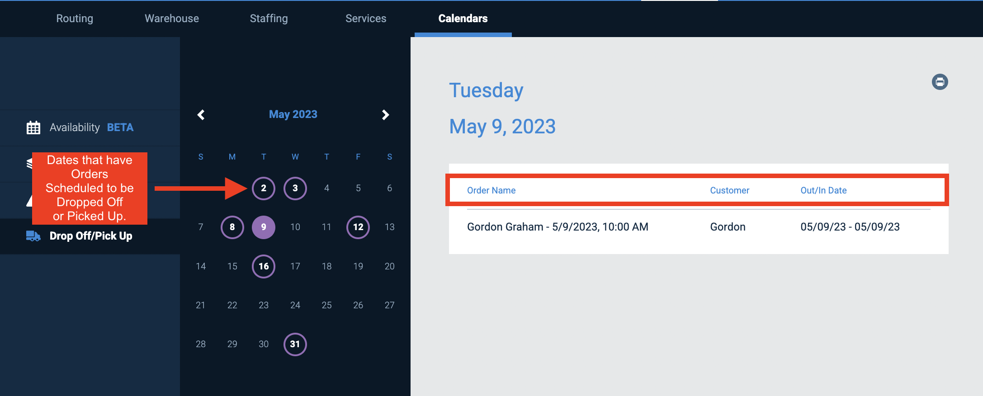Select the circled date 16

tap(264, 266)
